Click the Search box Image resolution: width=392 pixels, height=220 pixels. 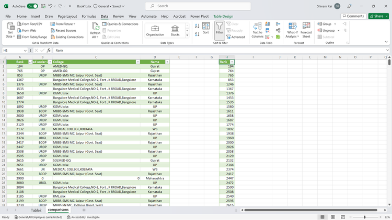198,6
